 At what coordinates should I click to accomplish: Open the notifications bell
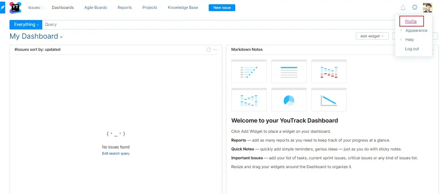tap(403, 8)
